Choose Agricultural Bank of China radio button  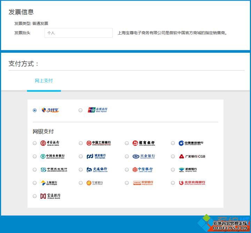[35, 156]
